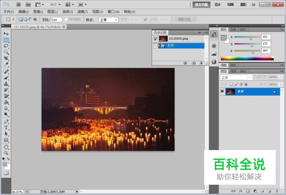This screenshot has width=286, height=195.
Task: Open the layer opacity slider arrow
Action: (281, 77)
